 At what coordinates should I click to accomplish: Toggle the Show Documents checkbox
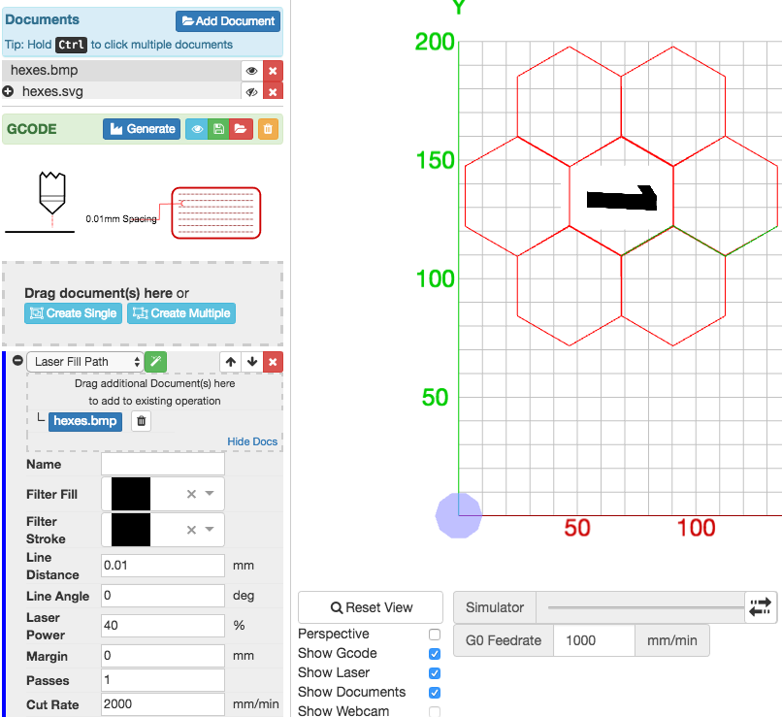pyautogui.click(x=435, y=693)
